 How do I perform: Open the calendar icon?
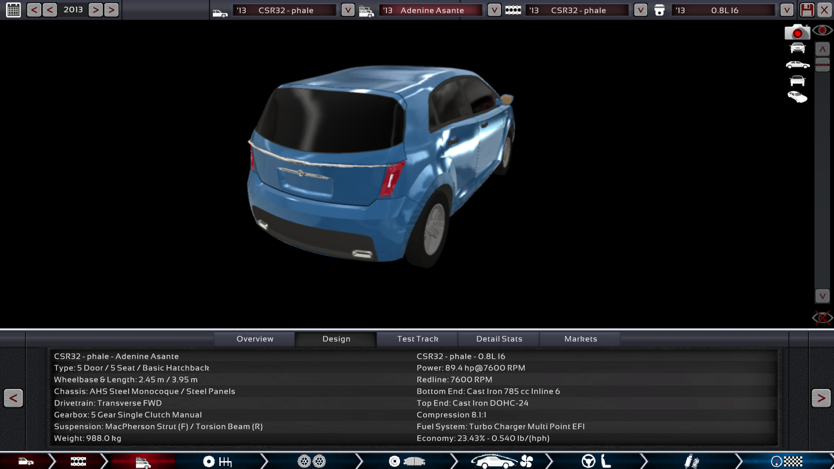[13, 10]
